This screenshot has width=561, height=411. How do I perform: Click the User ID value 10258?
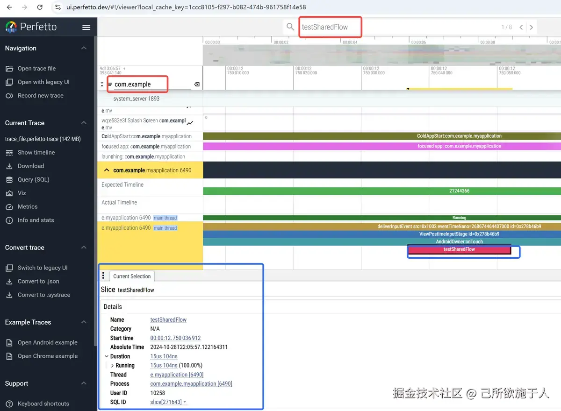point(158,393)
